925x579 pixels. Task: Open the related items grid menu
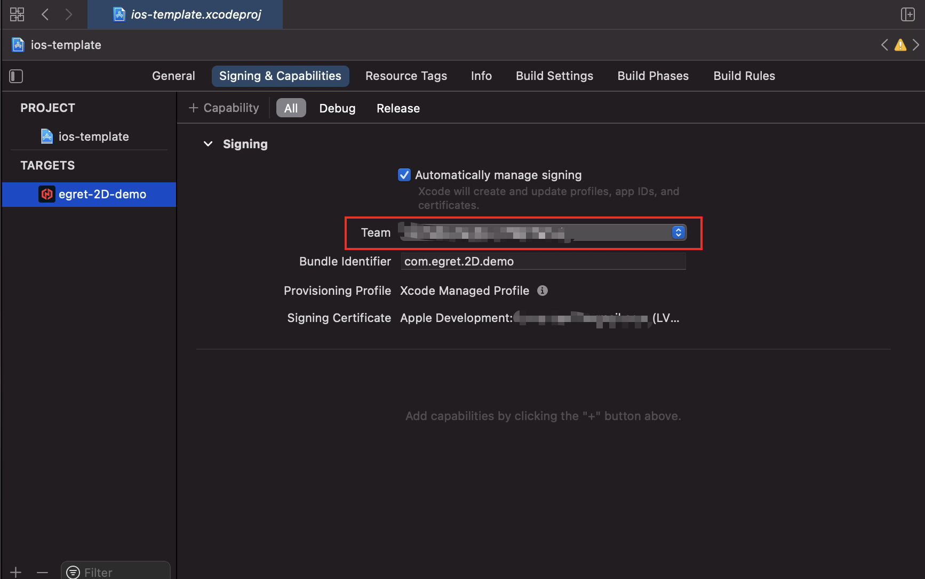tap(17, 14)
